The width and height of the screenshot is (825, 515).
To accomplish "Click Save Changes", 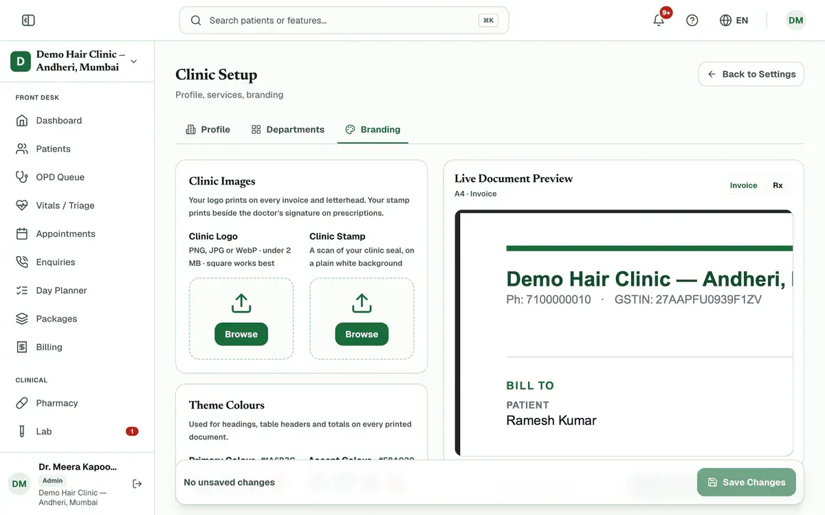I will pyautogui.click(x=746, y=482).
